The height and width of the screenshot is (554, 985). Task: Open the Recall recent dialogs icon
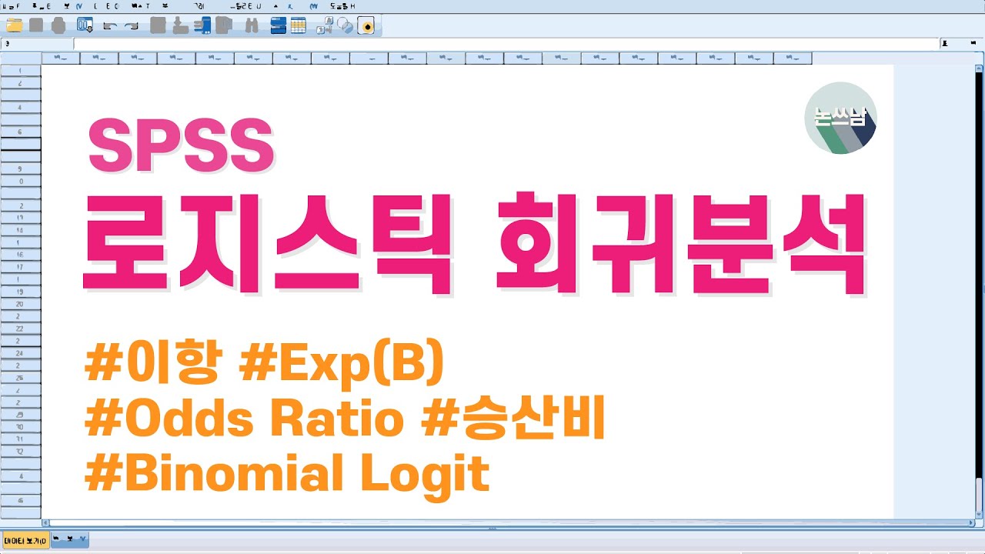[85, 25]
